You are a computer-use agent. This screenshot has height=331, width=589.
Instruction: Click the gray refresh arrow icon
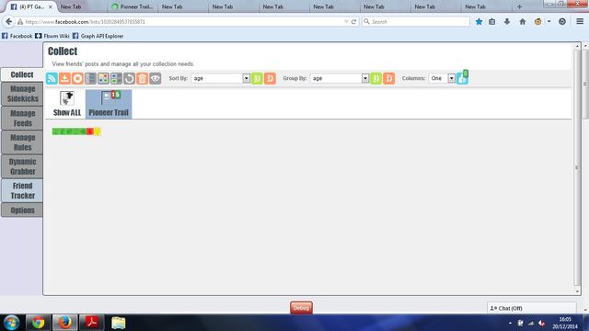129,78
